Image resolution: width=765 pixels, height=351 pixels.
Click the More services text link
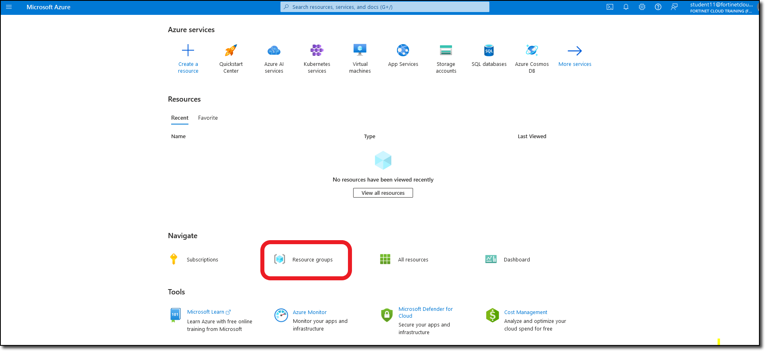[575, 64]
